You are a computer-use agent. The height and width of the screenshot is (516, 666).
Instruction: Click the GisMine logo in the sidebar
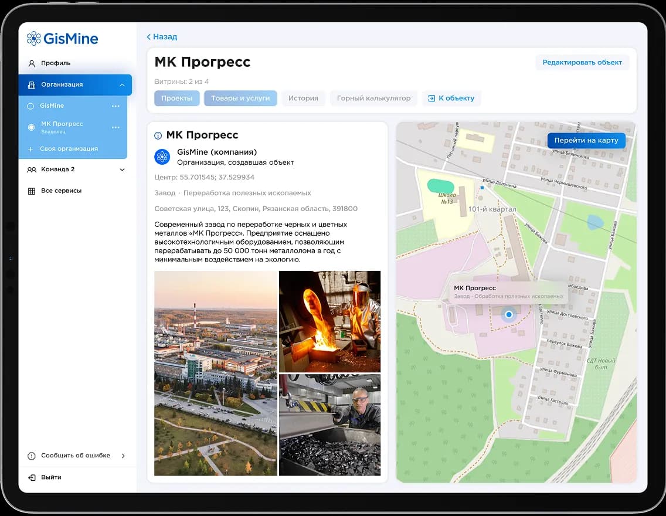click(x=62, y=39)
